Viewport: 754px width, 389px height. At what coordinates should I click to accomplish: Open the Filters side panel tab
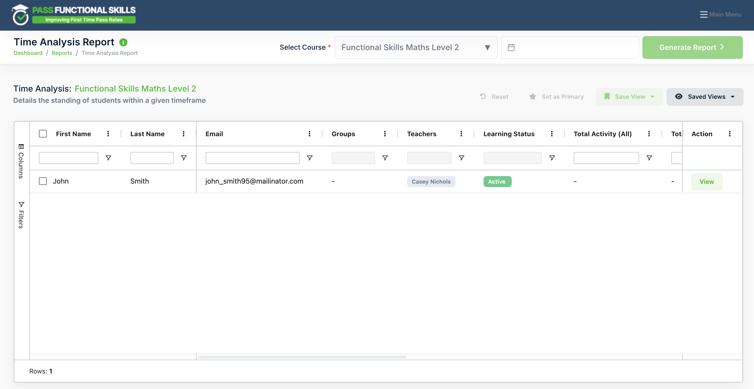(x=21, y=215)
